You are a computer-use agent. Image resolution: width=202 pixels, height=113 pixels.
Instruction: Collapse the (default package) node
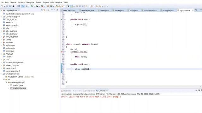click(x=6, y=83)
